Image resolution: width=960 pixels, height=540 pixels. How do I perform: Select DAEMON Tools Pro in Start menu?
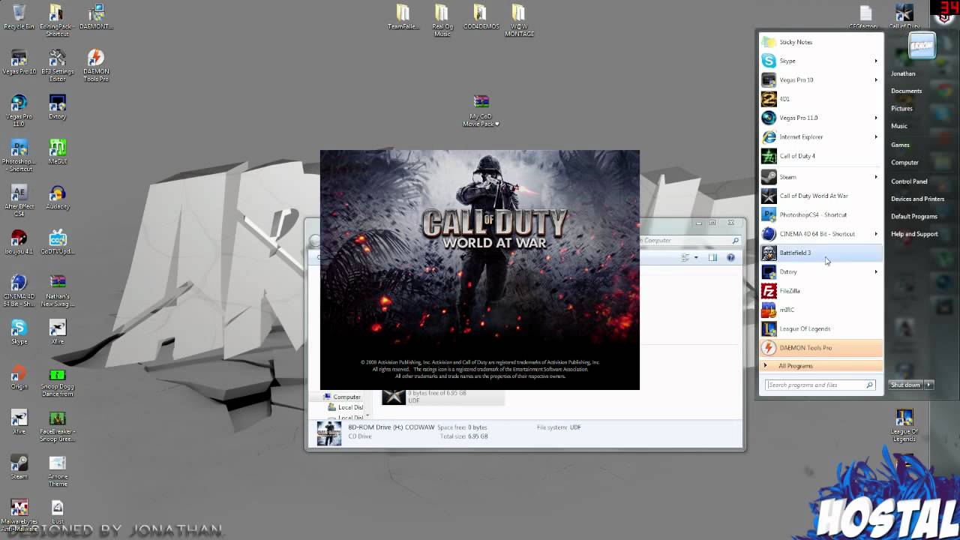point(820,348)
